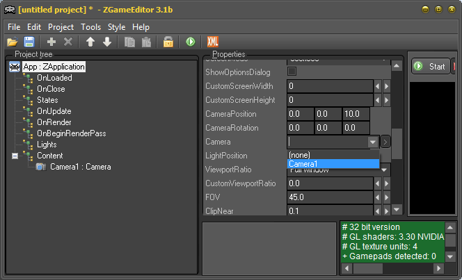
Task: Run project with green toolbar play icon
Action: [x=191, y=42]
